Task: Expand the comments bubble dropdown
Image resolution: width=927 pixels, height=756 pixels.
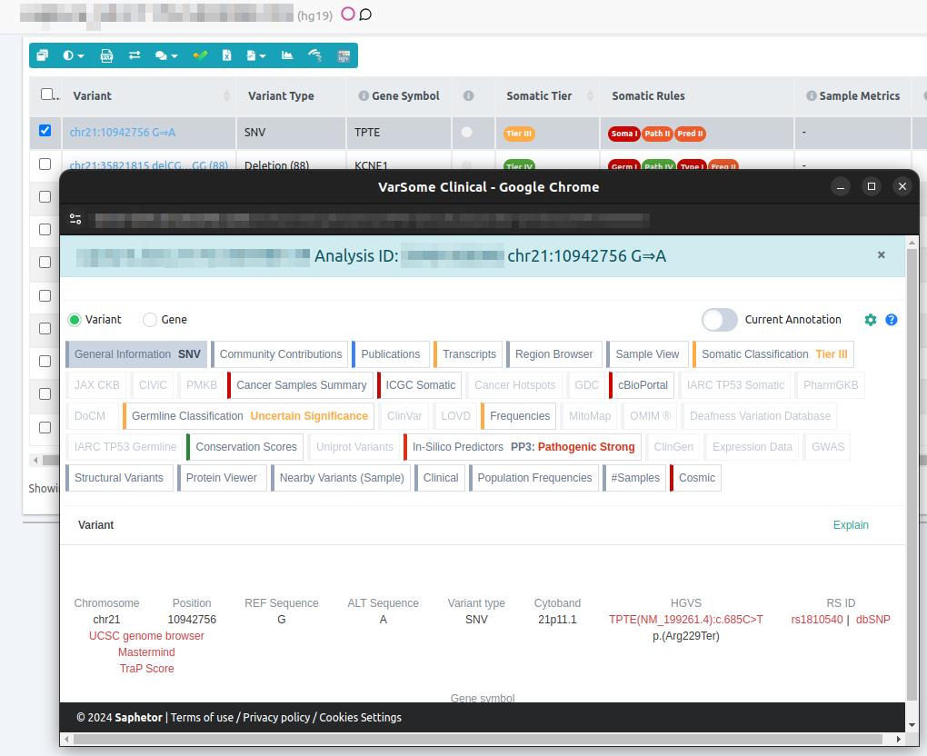Action: (x=166, y=55)
